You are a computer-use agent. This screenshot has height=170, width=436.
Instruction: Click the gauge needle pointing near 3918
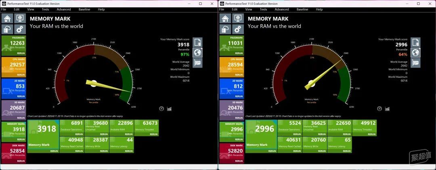pos(109,86)
